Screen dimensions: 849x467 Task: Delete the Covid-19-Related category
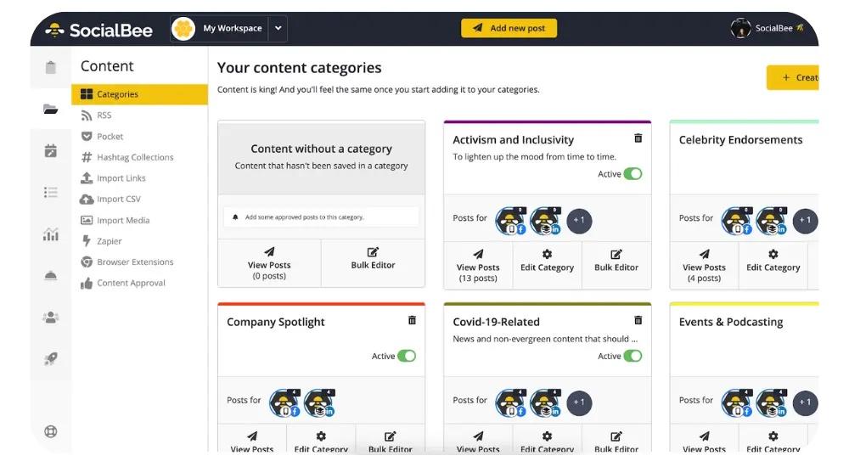coord(638,321)
